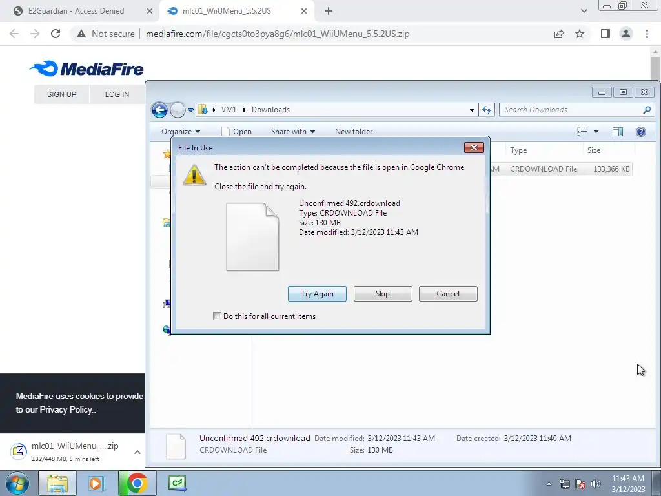Click the share page icon in address bar

tap(559, 34)
